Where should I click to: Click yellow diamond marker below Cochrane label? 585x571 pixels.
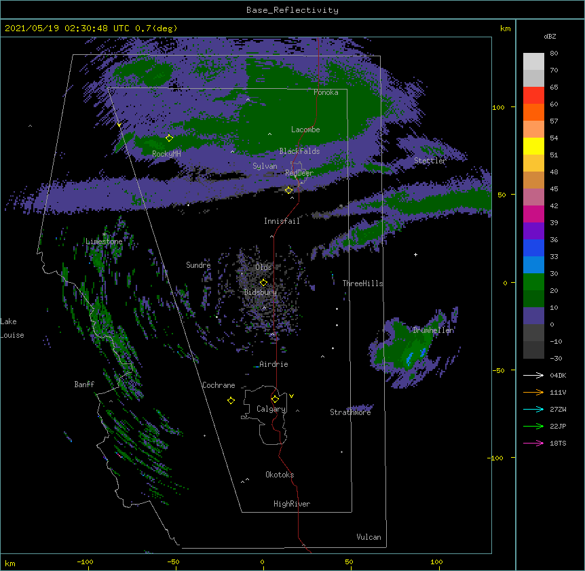pyautogui.click(x=231, y=400)
